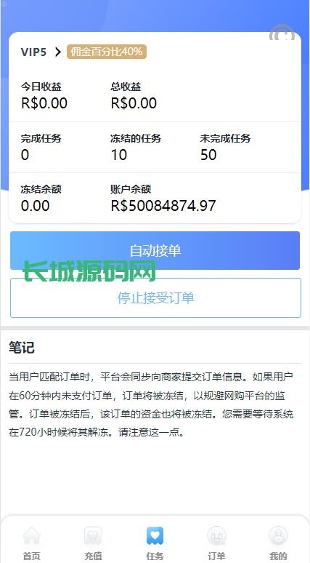Select 完成任务 completed tasks count
This screenshot has width=310, height=563.
pos(25,155)
